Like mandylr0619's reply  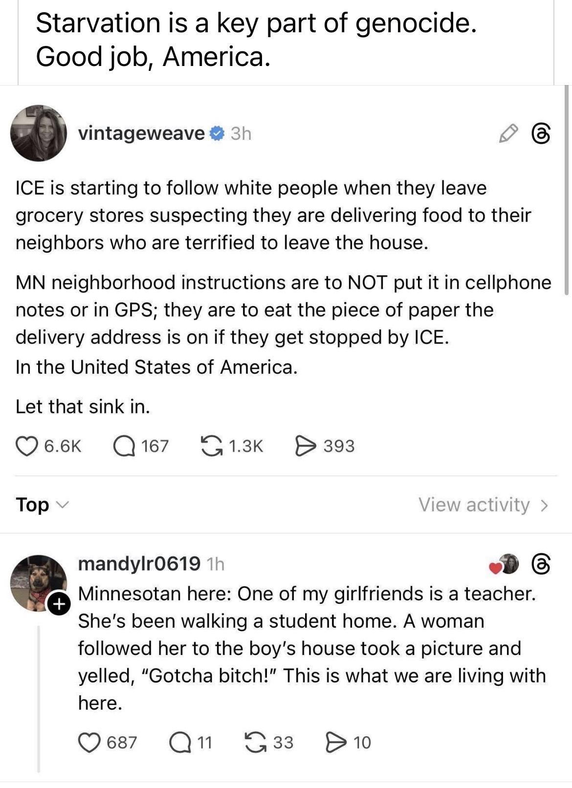point(88,742)
